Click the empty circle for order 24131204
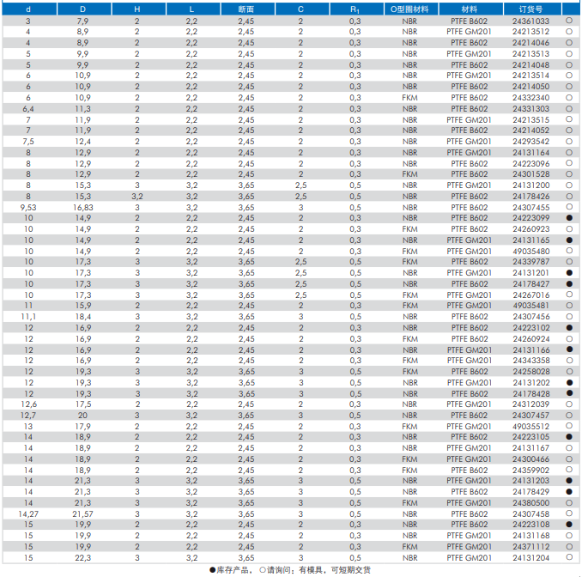This screenshot has height=577, width=588. pos(569,557)
